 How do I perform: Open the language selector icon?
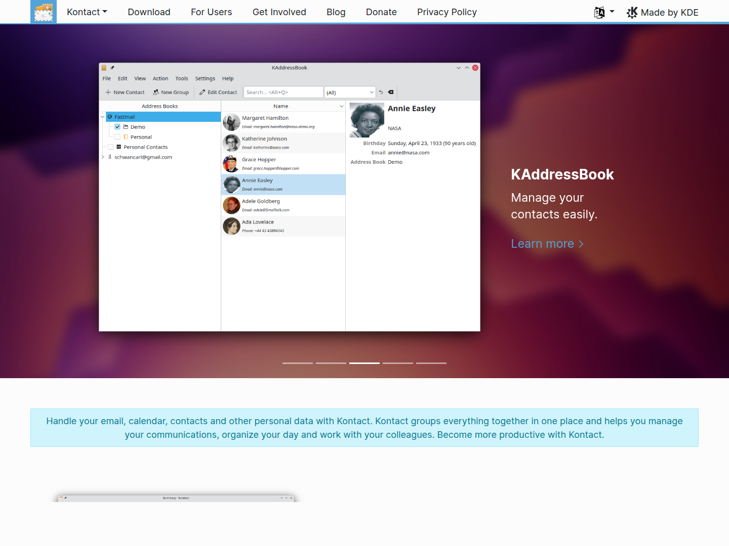coord(599,12)
